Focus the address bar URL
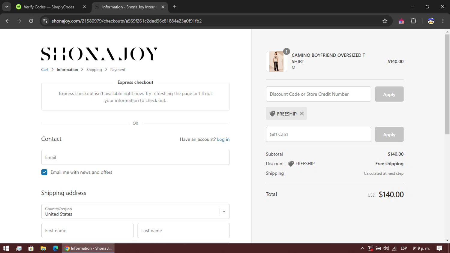450x253 pixels. coord(127,21)
